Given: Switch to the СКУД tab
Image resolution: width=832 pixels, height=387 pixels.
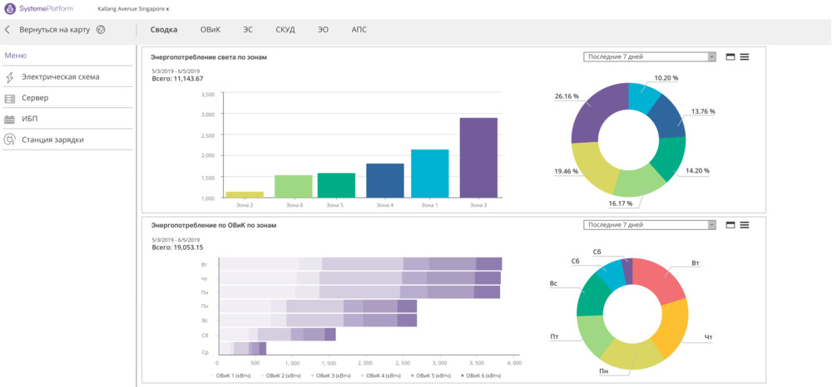Looking at the screenshot, I should point(285,30).
